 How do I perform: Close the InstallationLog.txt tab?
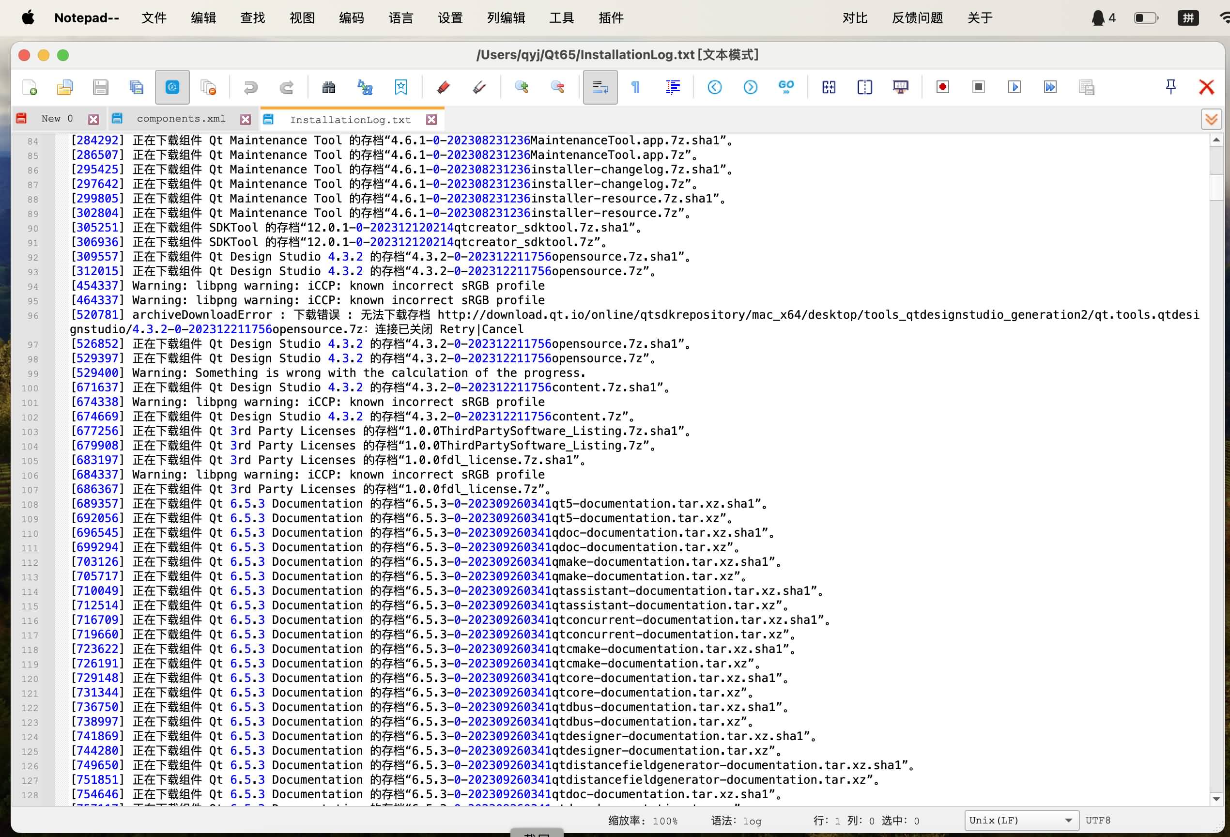point(432,120)
